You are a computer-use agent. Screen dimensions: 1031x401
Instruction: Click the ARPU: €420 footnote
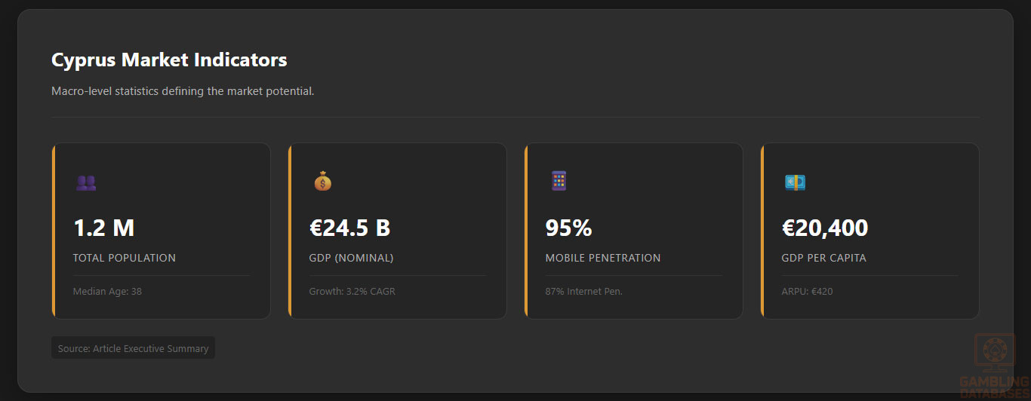click(807, 291)
